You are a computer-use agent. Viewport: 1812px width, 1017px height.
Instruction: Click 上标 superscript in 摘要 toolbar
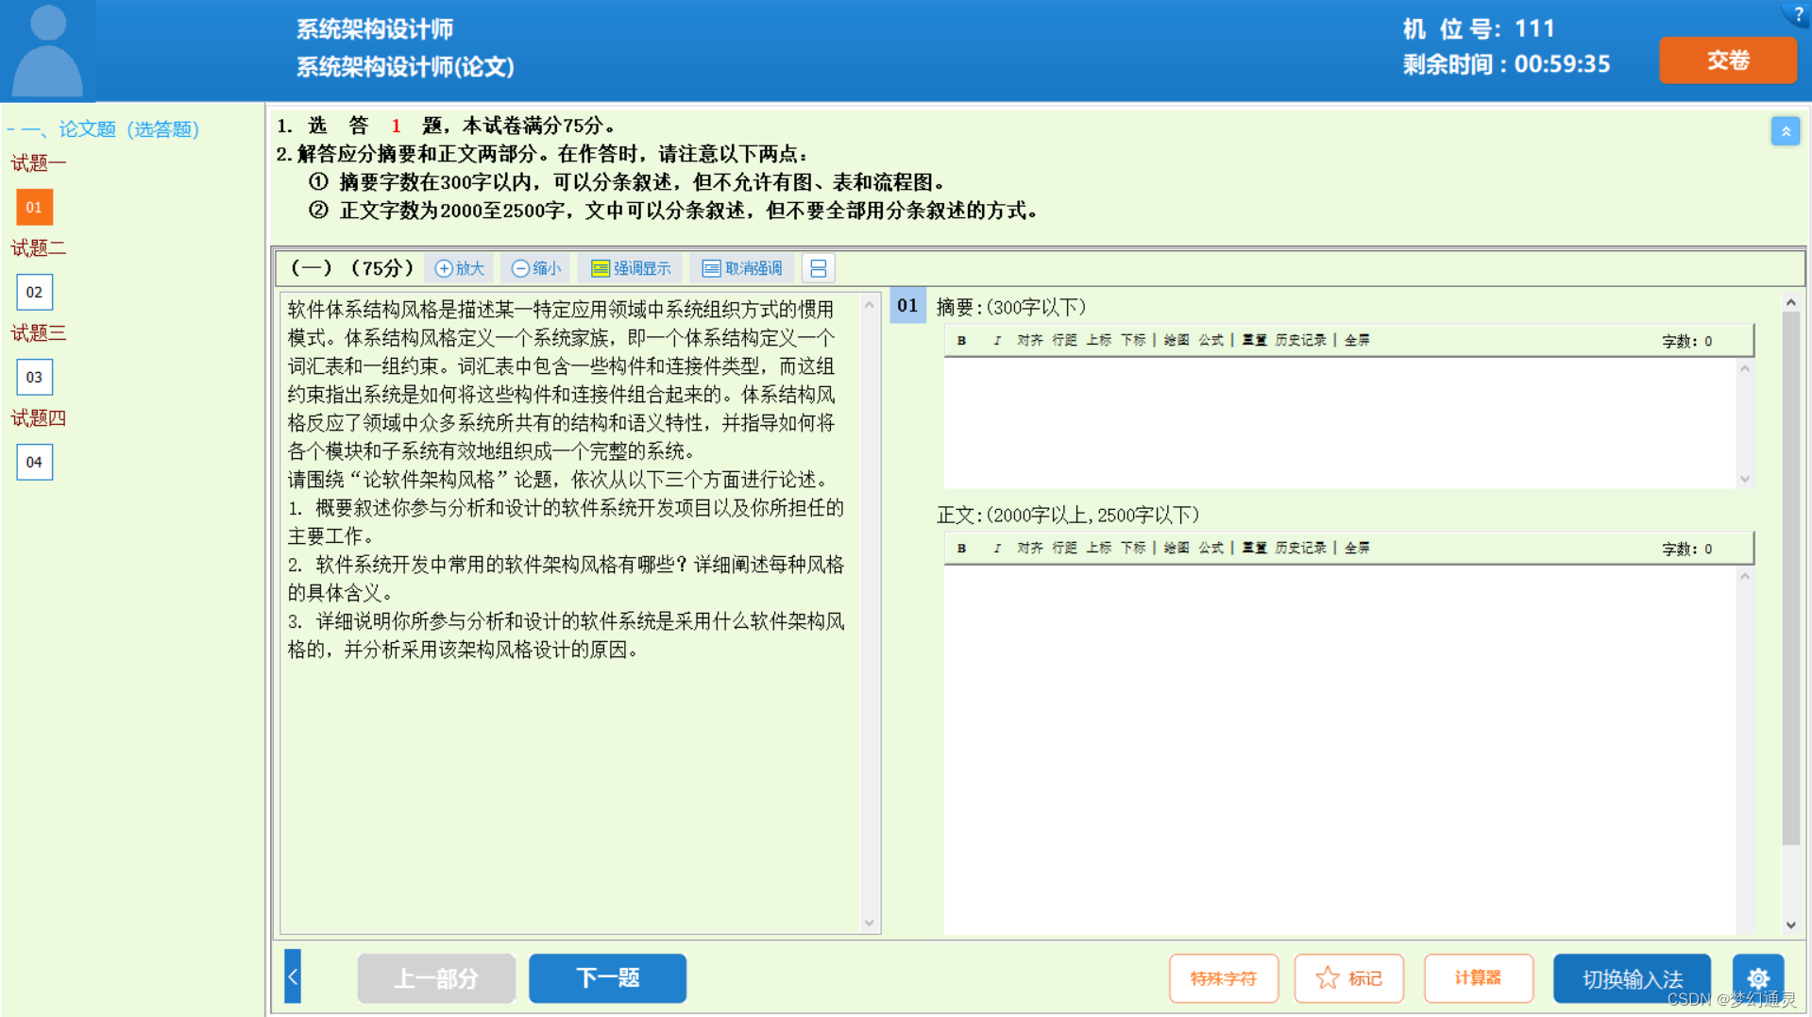1099,341
